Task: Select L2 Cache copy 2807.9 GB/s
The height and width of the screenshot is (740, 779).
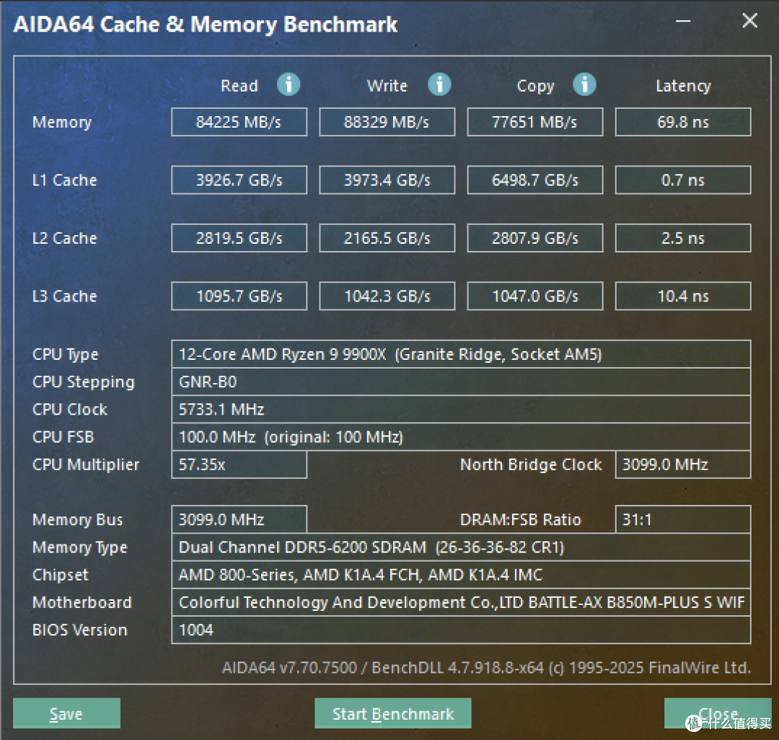Action: point(535,238)
